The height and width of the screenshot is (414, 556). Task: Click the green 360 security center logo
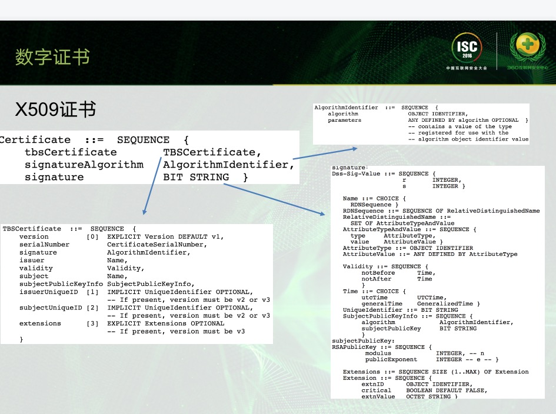[527, 50]
